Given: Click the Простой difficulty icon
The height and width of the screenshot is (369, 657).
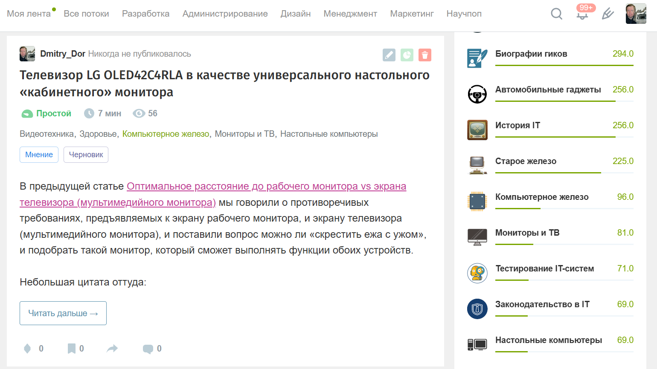Looking at the screenshot, I should (x=27, y=114).
